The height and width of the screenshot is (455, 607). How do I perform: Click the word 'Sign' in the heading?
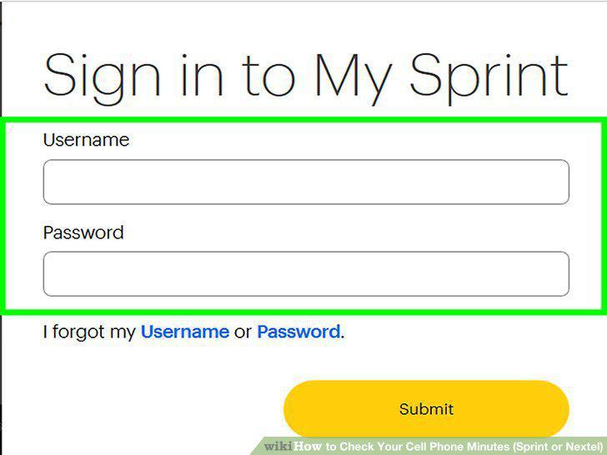pos(102,77)
